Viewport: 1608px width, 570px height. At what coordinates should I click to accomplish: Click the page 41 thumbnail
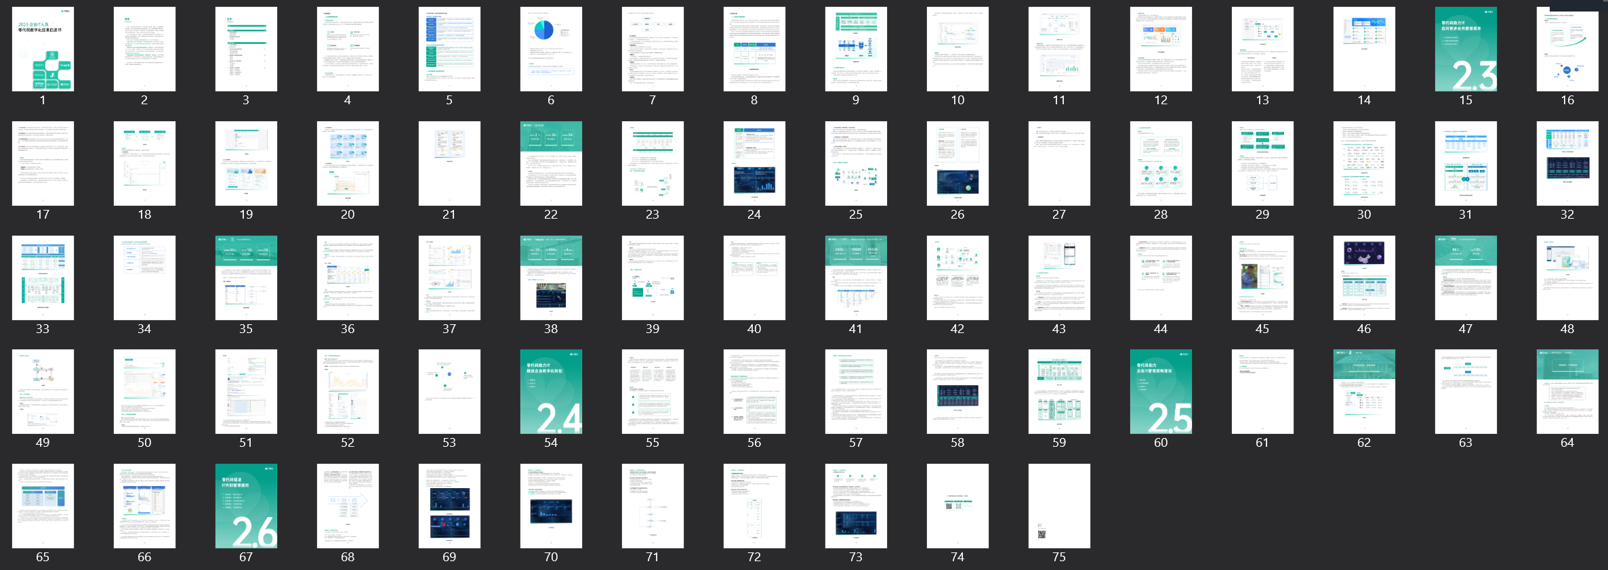(856, 278)
